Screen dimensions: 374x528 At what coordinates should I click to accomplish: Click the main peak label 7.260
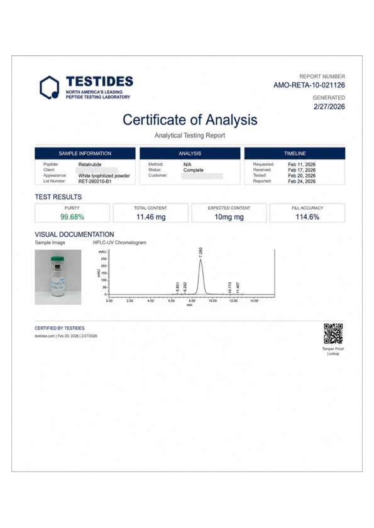pos(201,252)
